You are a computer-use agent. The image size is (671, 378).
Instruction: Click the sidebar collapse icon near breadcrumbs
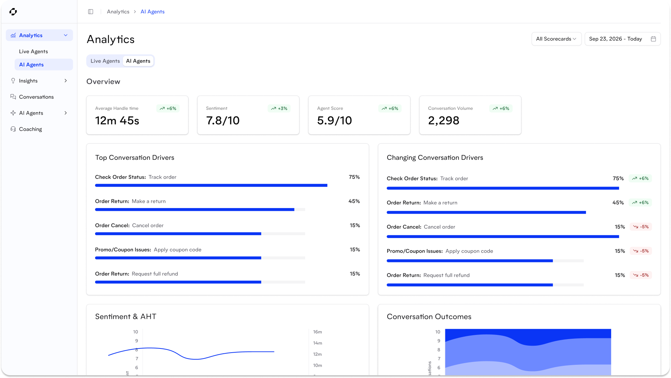coord(91,11)
